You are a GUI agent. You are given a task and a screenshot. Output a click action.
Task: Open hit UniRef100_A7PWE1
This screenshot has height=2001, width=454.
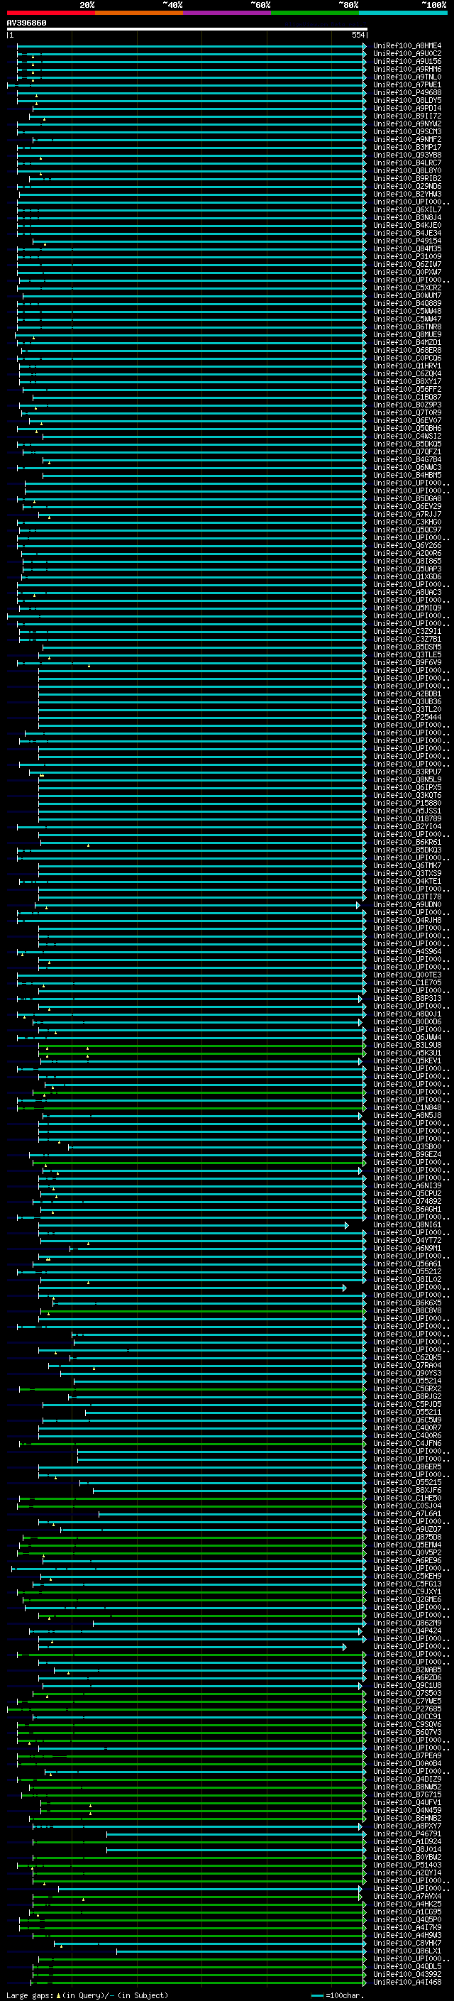coord(407,84)
